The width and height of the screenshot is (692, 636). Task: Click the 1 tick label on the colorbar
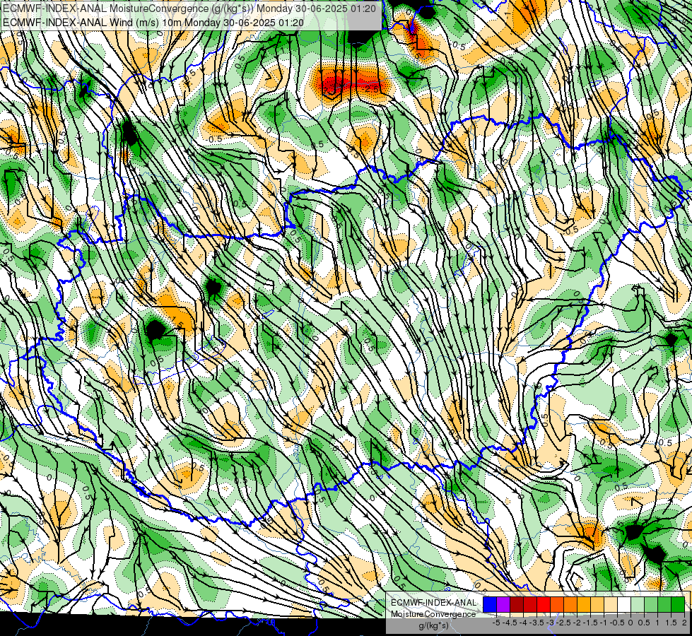(x=657, y=623)
